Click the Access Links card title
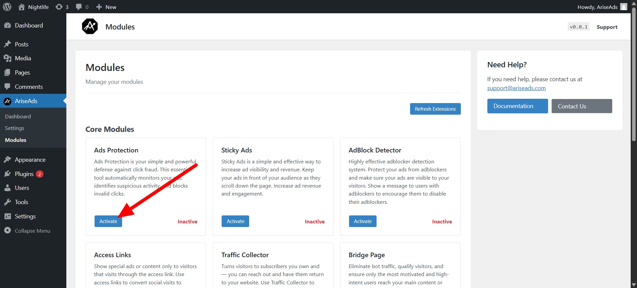The height and width of the screenshot is (288, 637). pos(112,255)
